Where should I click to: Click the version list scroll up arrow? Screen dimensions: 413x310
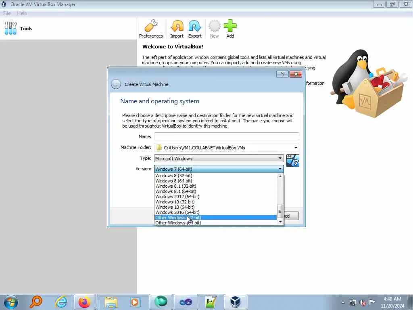280,176
